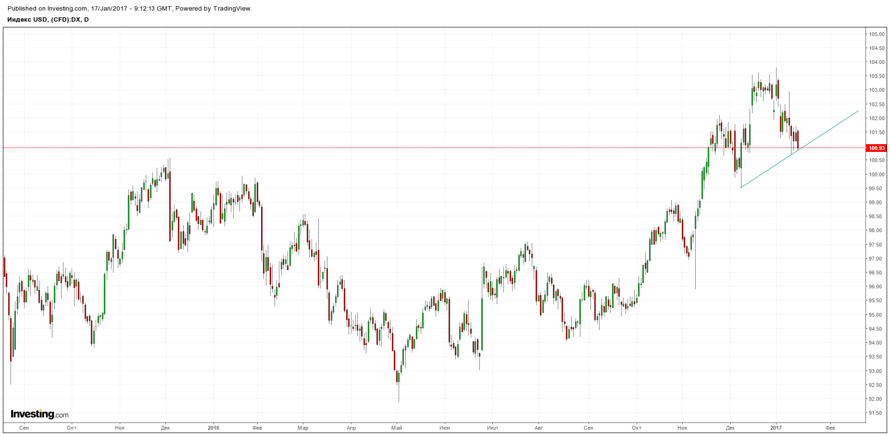Click the 104.50 price axis label
890x434 pixels.
[x=877, y=48]
